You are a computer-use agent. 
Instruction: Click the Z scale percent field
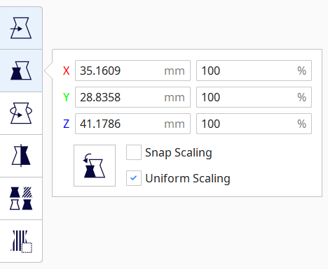click(x=254, y=124)
